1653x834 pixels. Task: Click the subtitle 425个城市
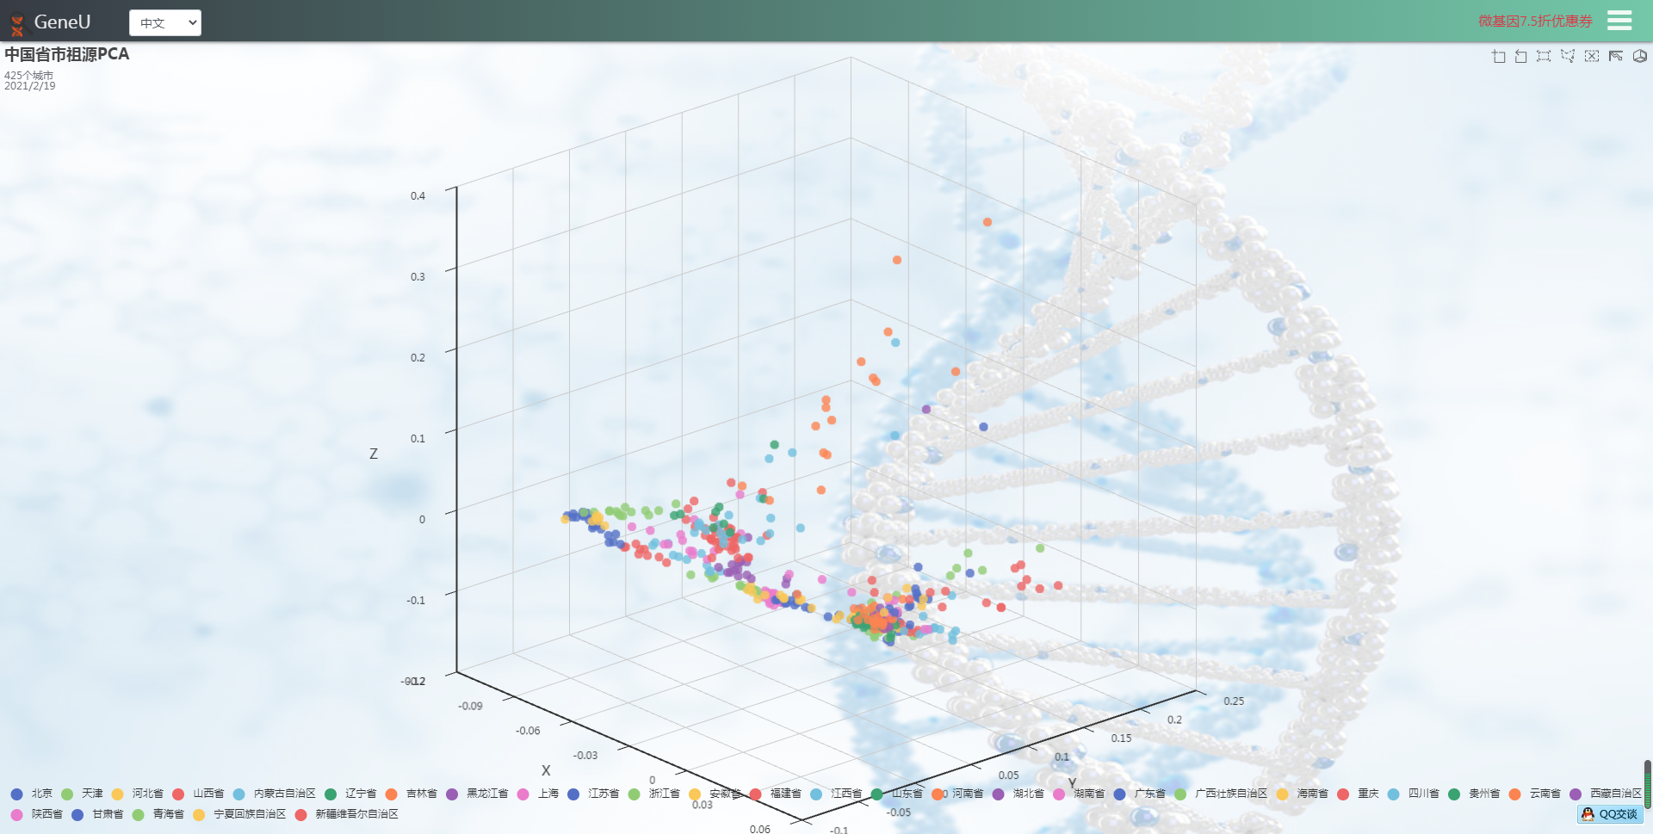click(x=28, y=76)
